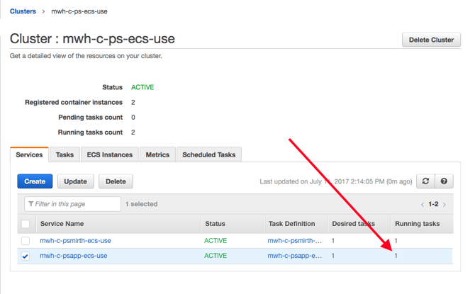Show the Metrics tab
Viewport: 475px width, 294px height.
157,154
